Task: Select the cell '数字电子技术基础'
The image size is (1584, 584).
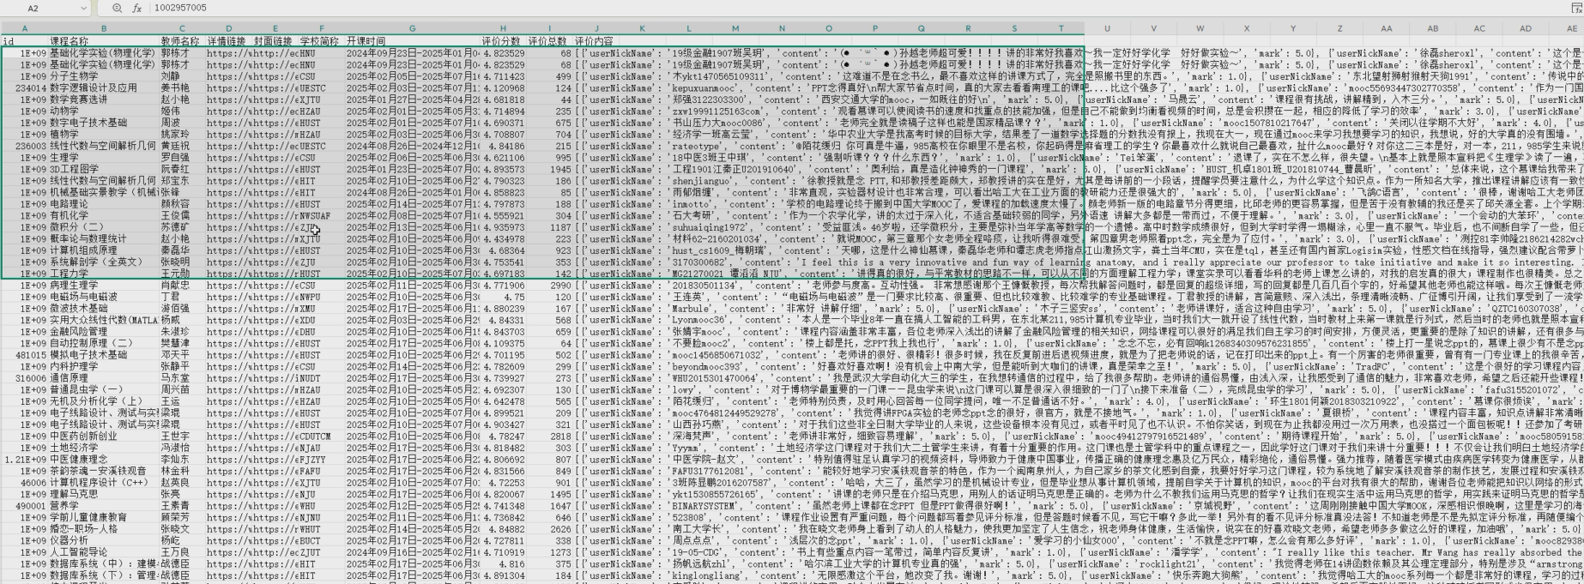Action: click(x=104, y=123)
